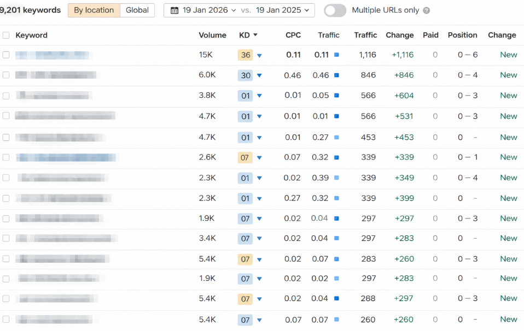Click the bold Traffic column header
Image resolution: width=524 pixels, height=331 pixels.
tap(365, 35)
